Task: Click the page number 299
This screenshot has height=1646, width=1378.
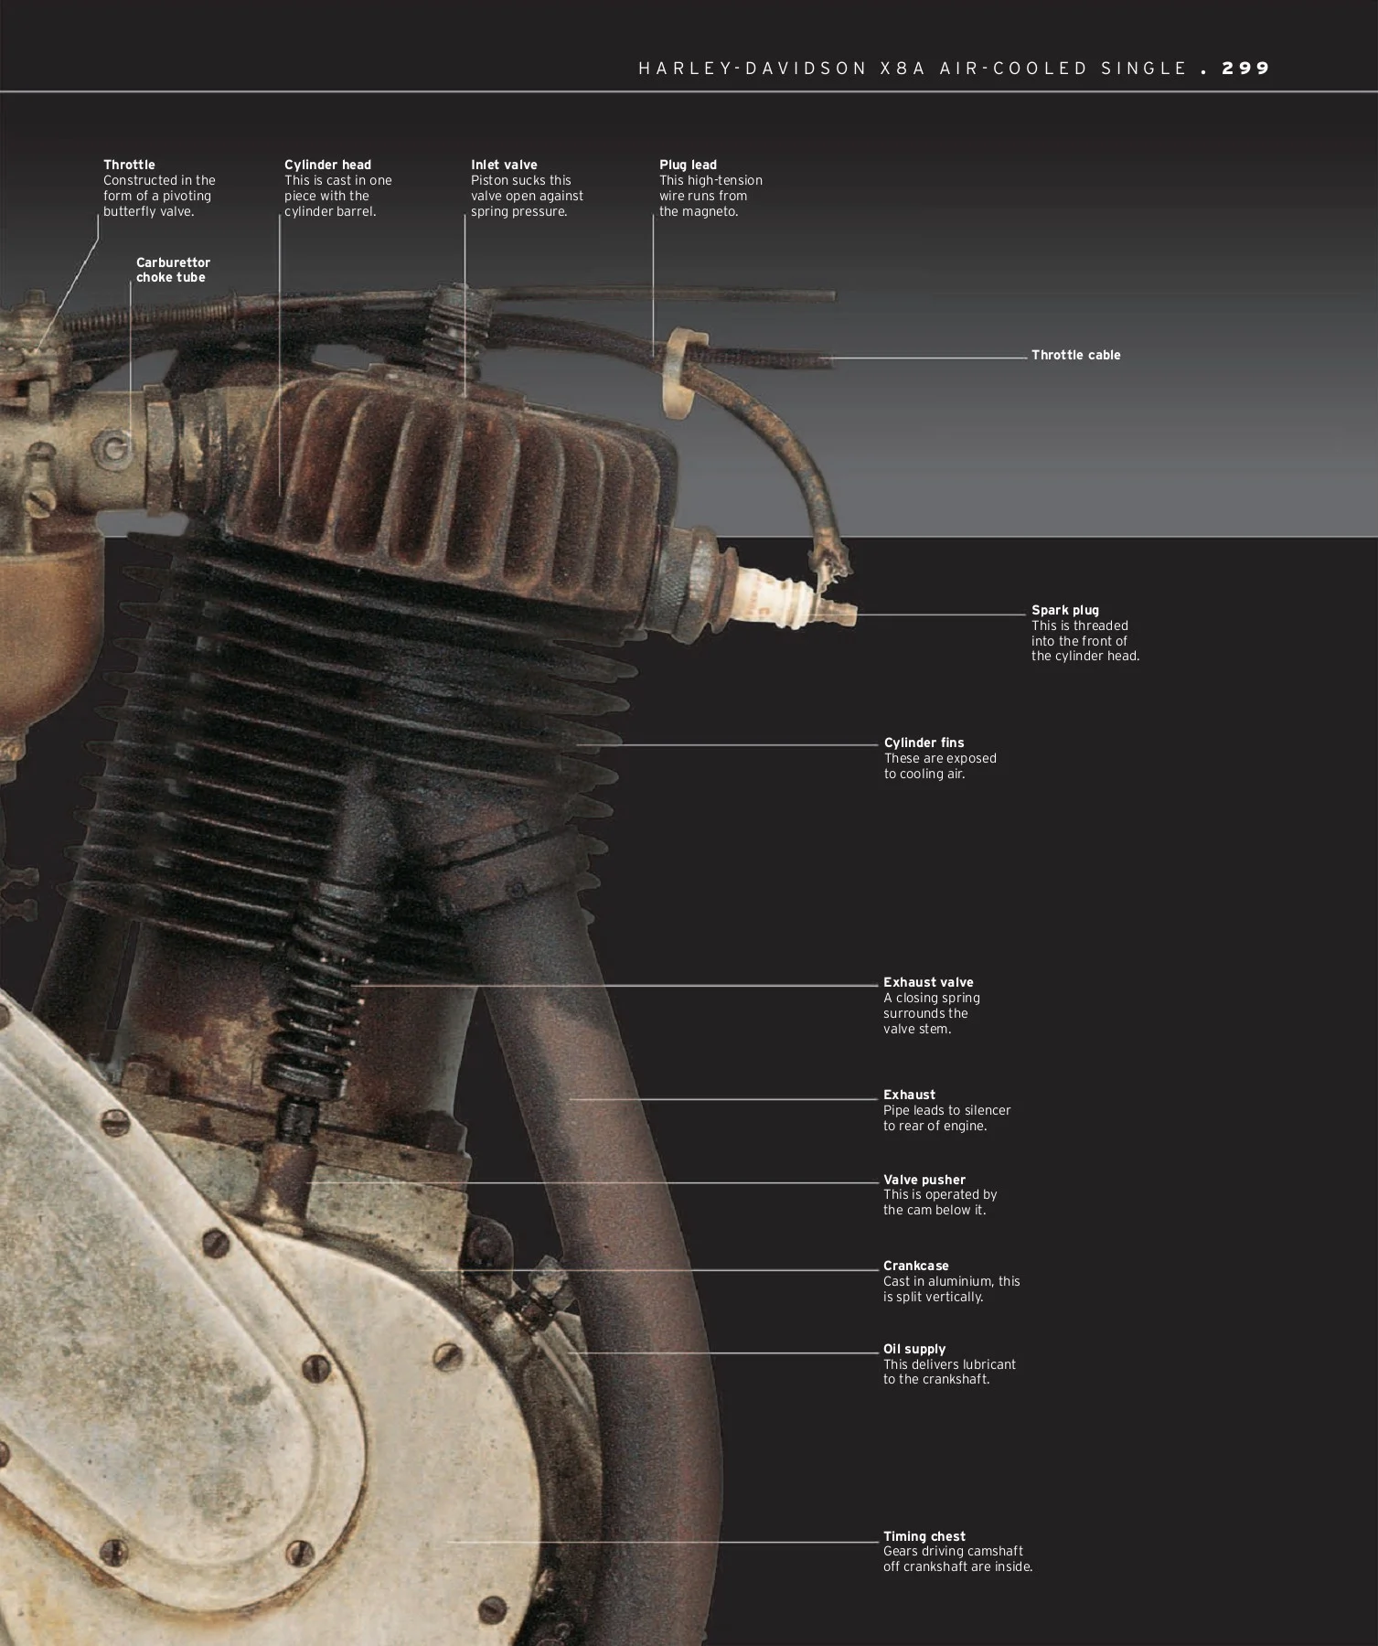Action: [x=1245, y=69]
